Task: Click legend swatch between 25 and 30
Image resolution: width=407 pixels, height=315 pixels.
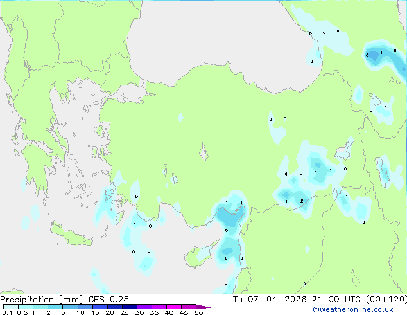Action: pos(130,307)
